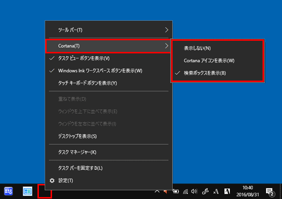Open the clock showing 10:40 2016/08/31

coord(247,191)
